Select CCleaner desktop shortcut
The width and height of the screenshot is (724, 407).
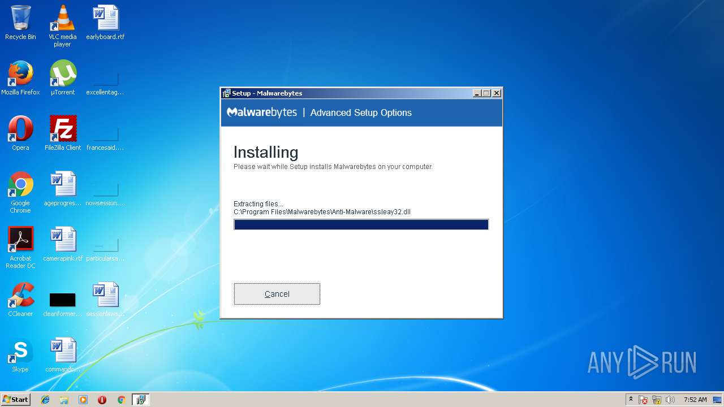click(x=20, y=300)
